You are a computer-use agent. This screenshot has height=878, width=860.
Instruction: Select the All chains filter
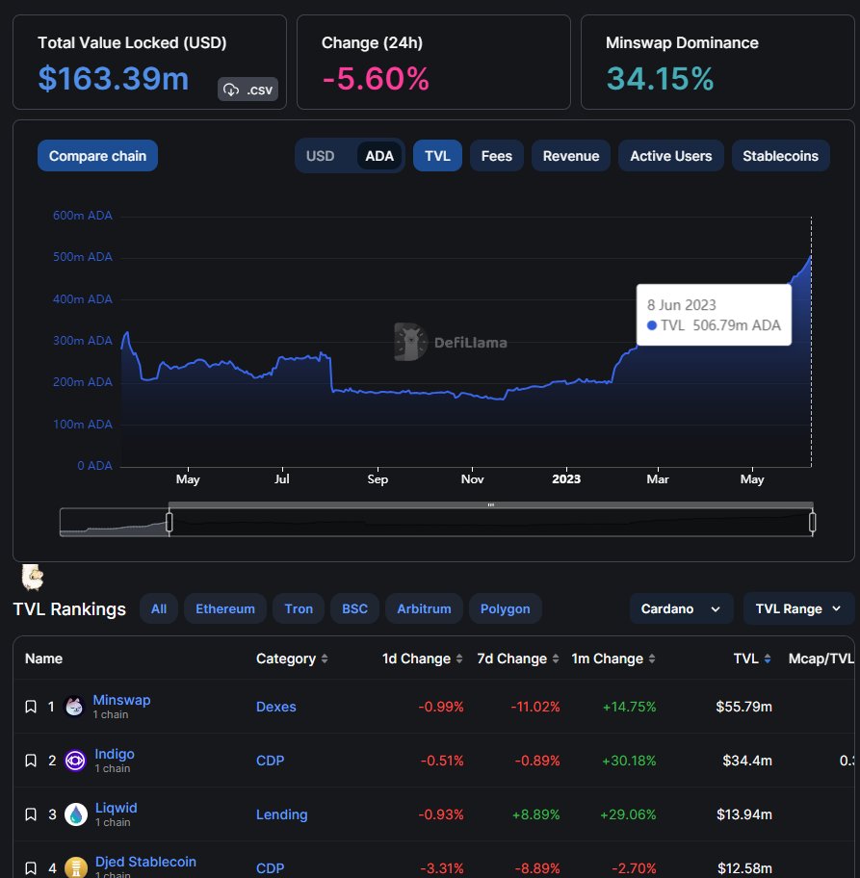[159, 608]
